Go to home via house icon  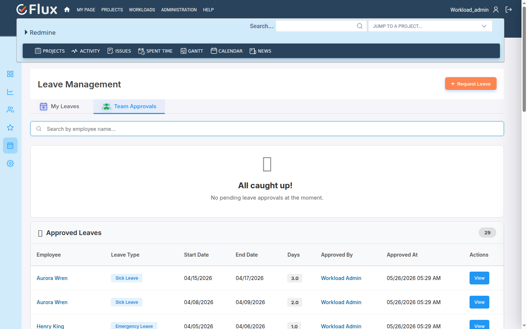coord(67,10)
